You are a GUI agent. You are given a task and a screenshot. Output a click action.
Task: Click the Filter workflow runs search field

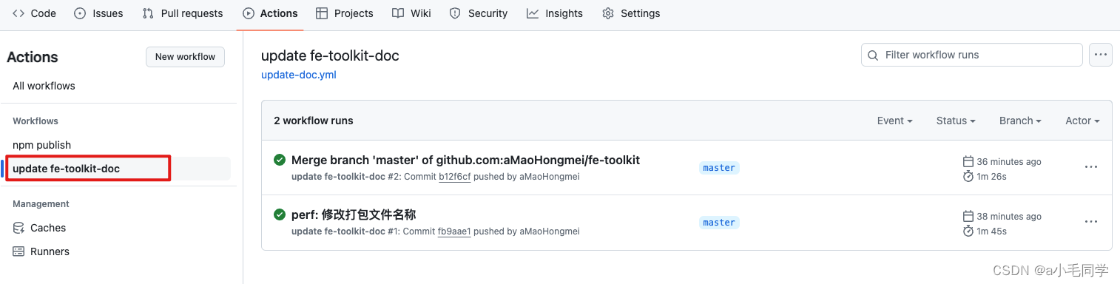tap(972, 55)
